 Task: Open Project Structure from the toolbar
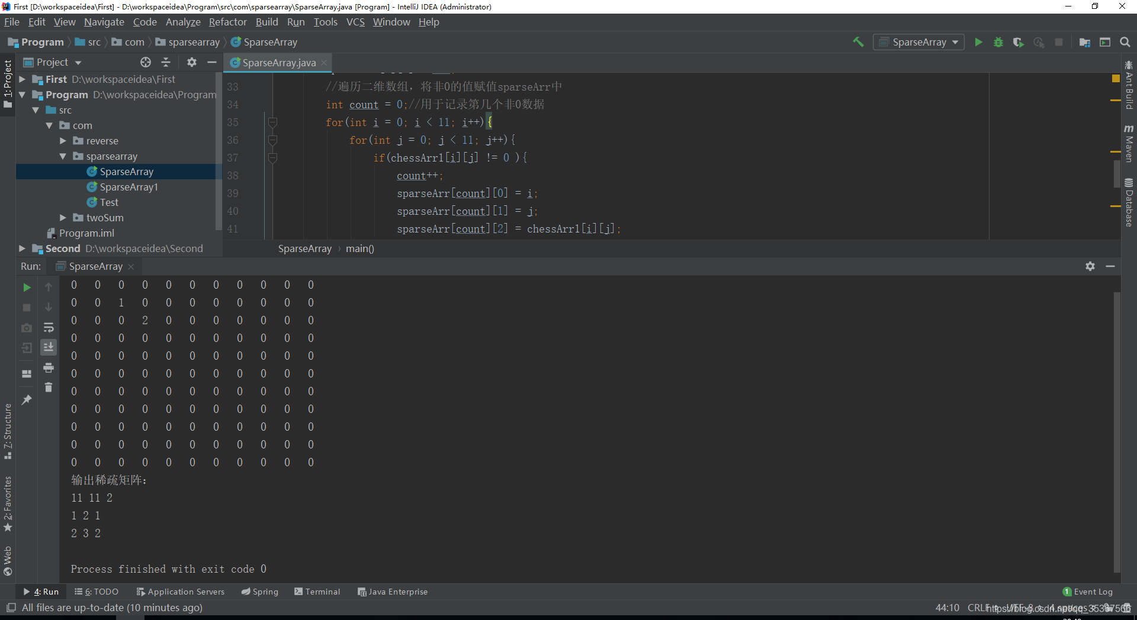[1085, 42]
